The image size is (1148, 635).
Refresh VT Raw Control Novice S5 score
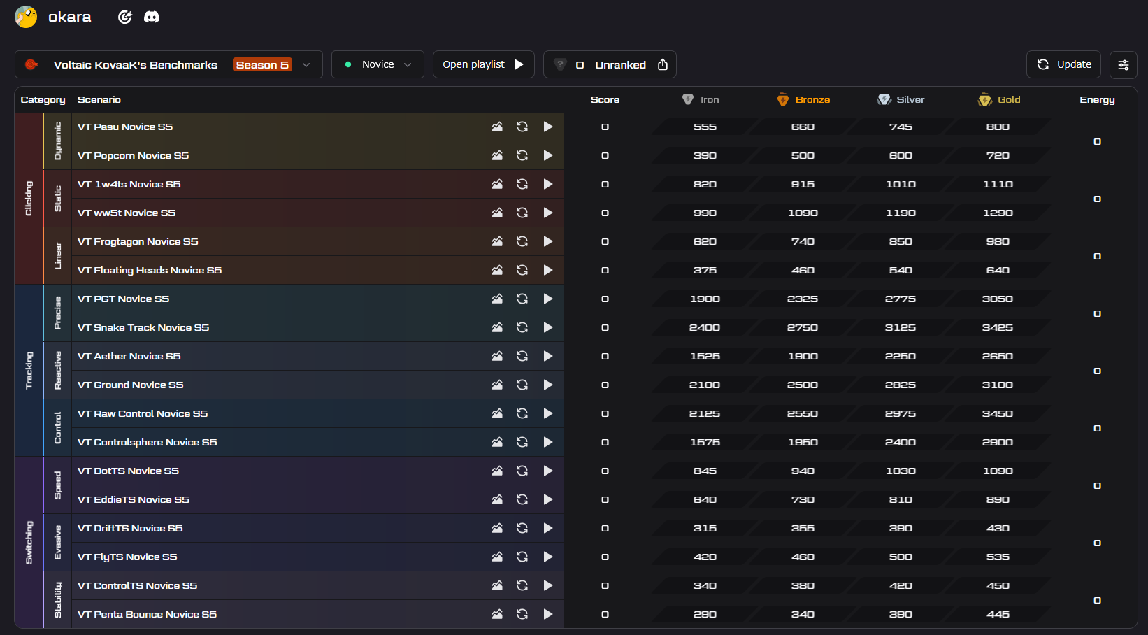(x=522, y=413)
